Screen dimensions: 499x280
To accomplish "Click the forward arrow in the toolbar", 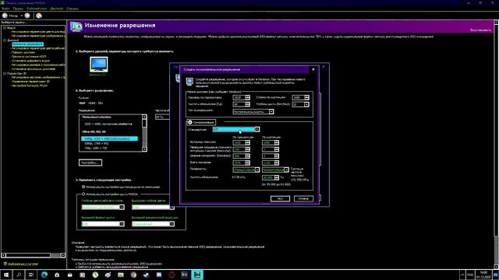I will pos(27,16).
